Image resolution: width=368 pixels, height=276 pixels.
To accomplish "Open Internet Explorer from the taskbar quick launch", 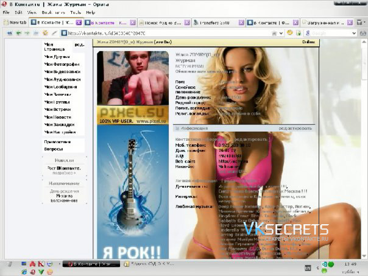I will click(x=24, y=272).
